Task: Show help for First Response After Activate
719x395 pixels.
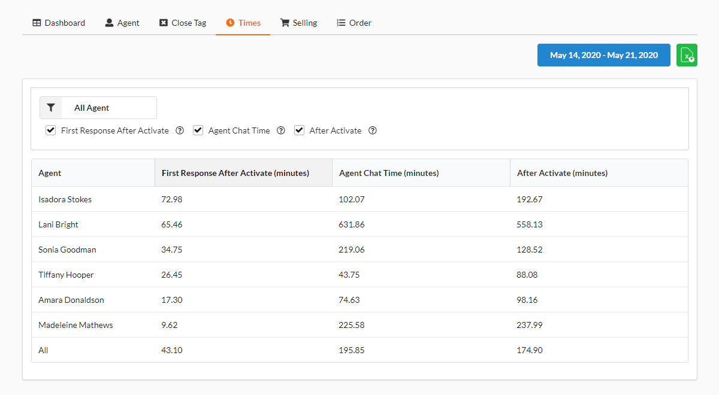Action: coord(180,130)
